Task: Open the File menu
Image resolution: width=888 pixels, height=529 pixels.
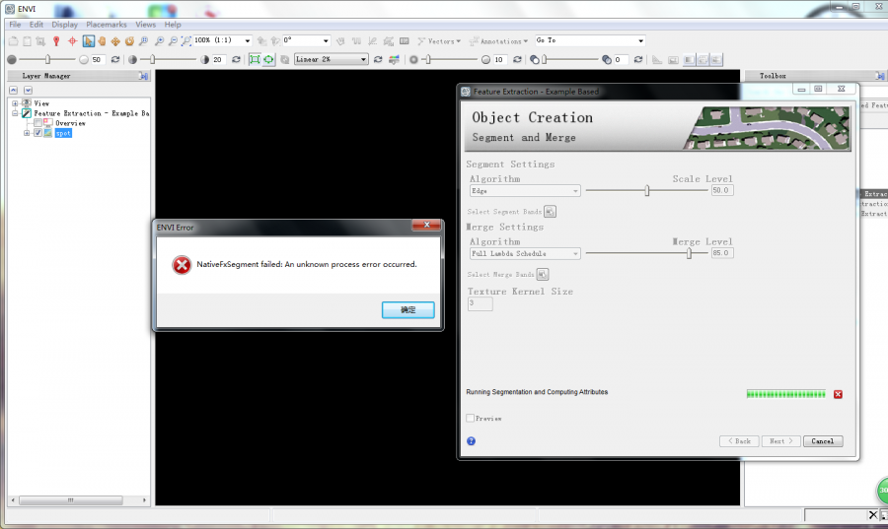Action: point(15,25)
